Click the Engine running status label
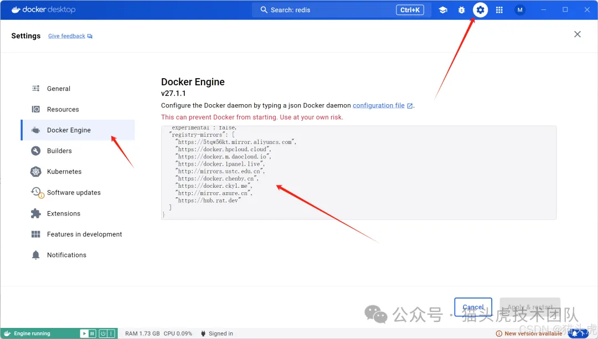Screen dimensions: 598x339 32,333
